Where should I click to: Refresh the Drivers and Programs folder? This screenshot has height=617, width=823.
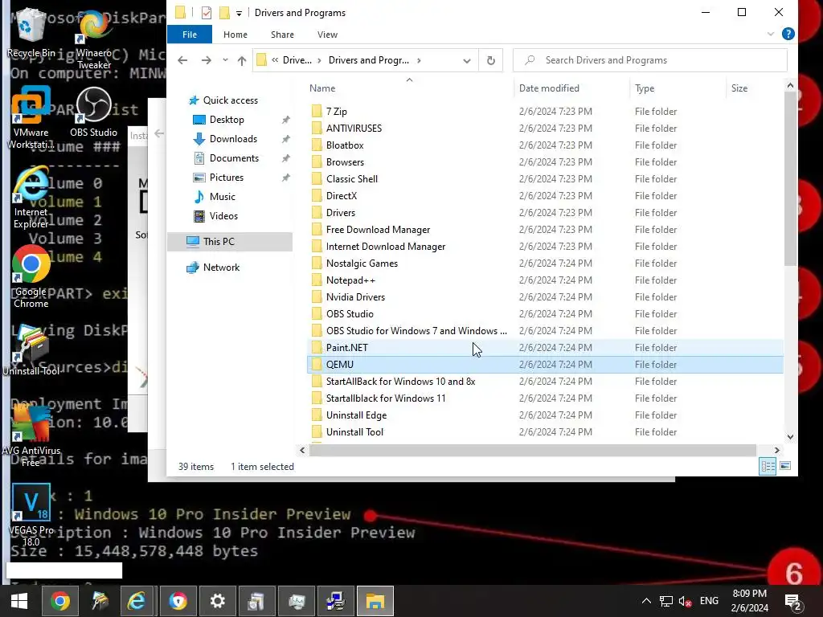tap(491, 60)
